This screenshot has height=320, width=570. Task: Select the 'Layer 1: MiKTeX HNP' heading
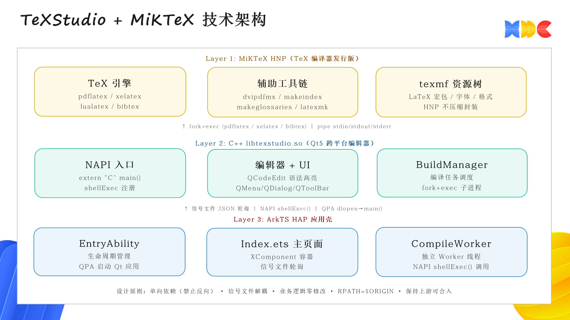point(283,58)
